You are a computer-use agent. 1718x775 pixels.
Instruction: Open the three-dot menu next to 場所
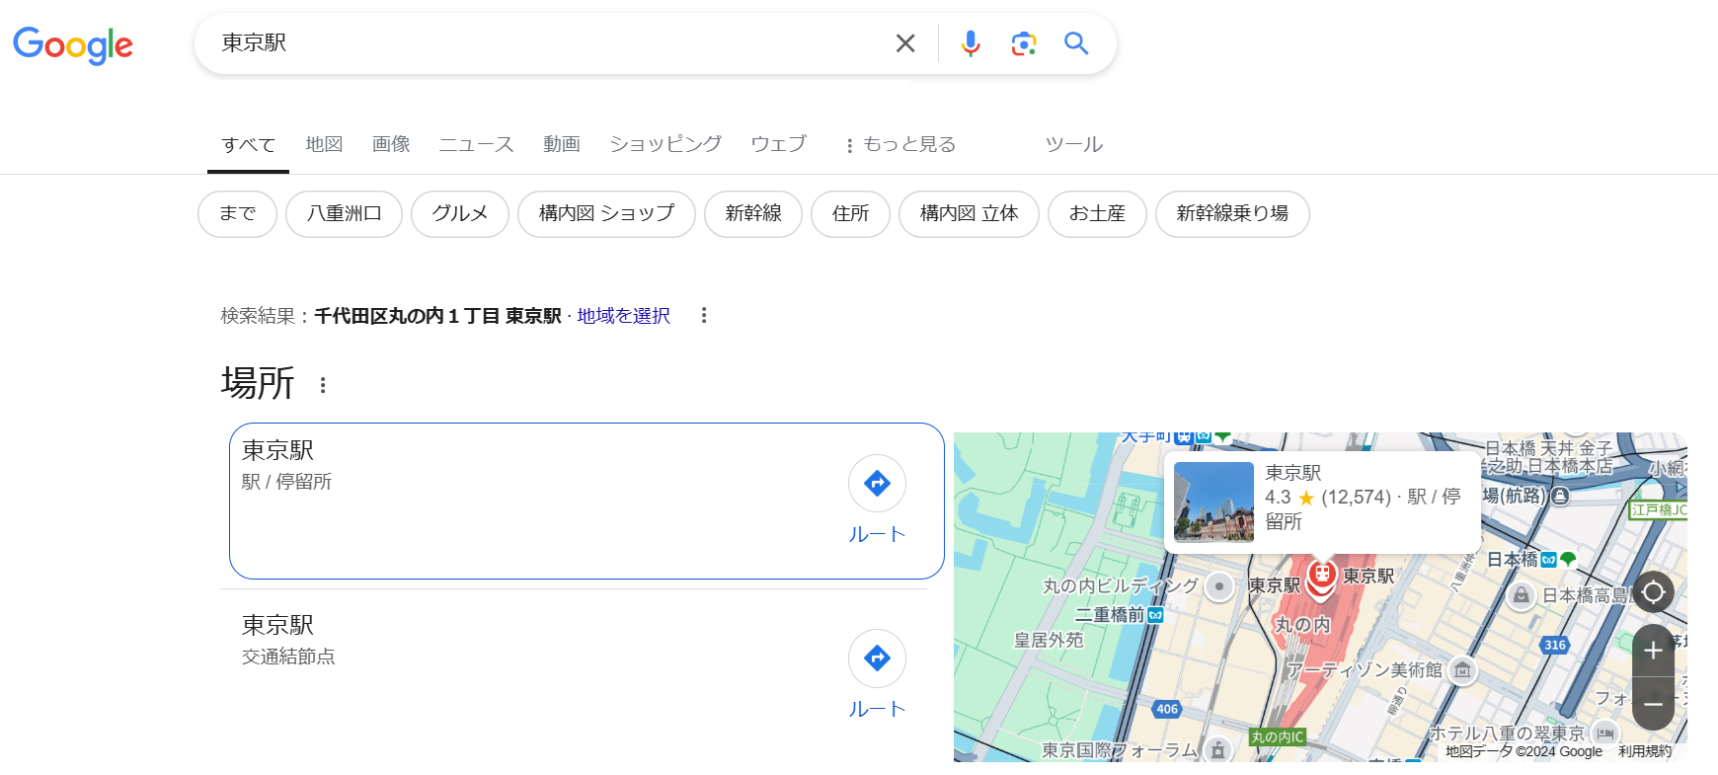coord(323,385)
